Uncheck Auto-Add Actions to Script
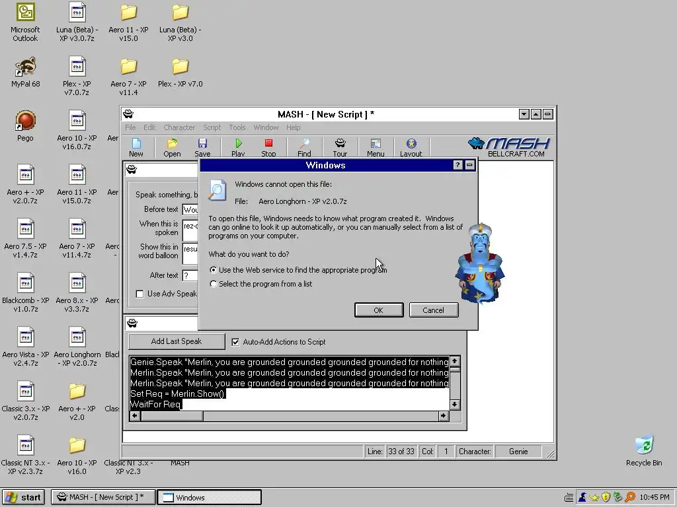Image resolution: width=677 pixels, height=507 pixels. [x=235, y=342]
